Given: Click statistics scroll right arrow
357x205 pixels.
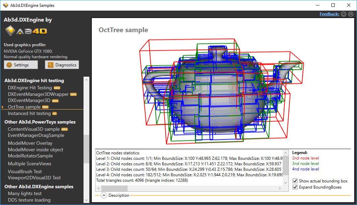Looking at the screenshot, I should (280, 188).
